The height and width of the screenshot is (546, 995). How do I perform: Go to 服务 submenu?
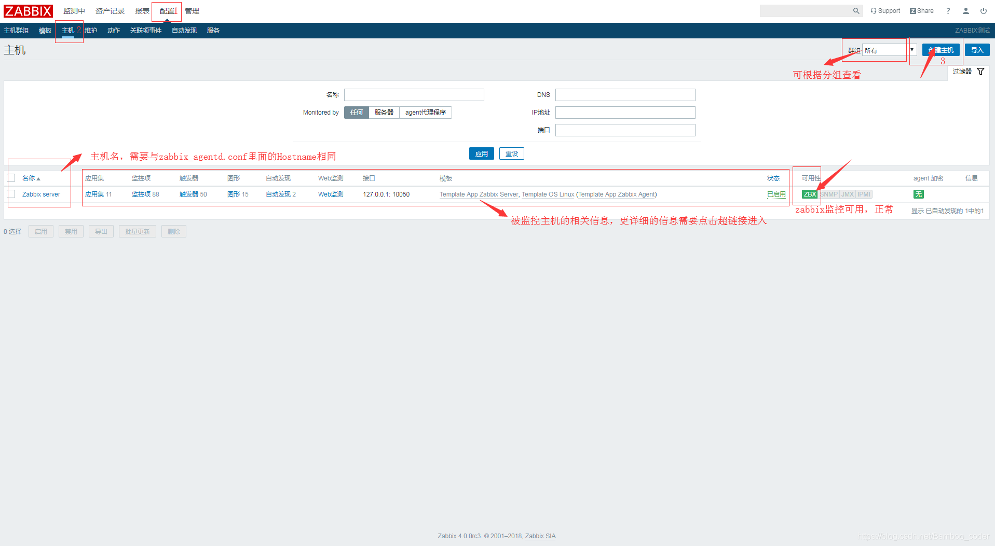pyautogui.click(x=213, y=31)
